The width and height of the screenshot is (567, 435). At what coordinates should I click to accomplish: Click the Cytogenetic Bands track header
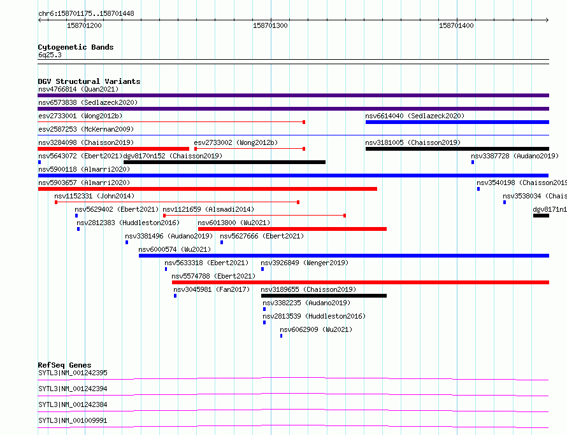pyautogui.click(x=76, y=47)
